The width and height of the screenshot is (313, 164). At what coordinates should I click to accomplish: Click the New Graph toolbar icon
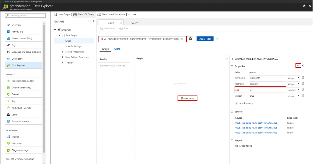[55, 14]
